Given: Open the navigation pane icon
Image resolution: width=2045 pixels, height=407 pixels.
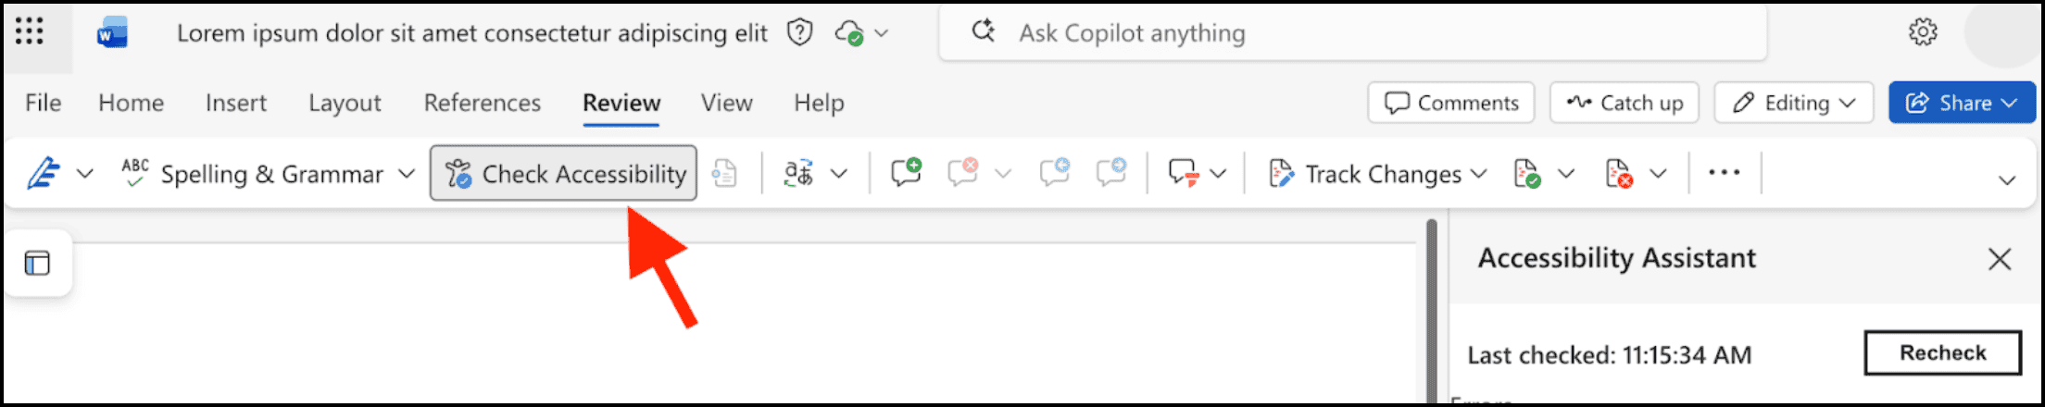Looking at the screenshot, I should (x=37, y=264).
